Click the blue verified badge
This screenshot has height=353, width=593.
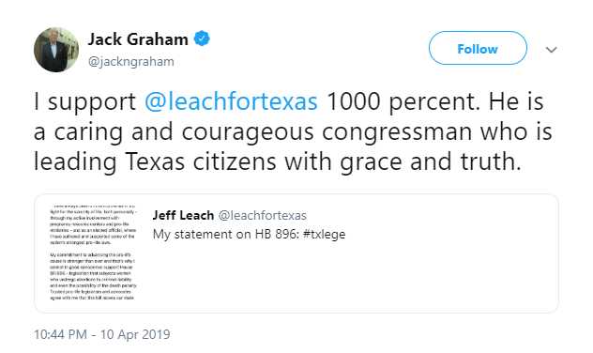coord(202,38)
